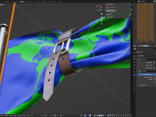This screenshot has width=156, height=117.
Task: Click the Curve Object field
Action: pos(155,62)
